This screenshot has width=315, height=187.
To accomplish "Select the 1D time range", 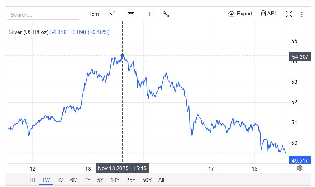I will 32,180.
